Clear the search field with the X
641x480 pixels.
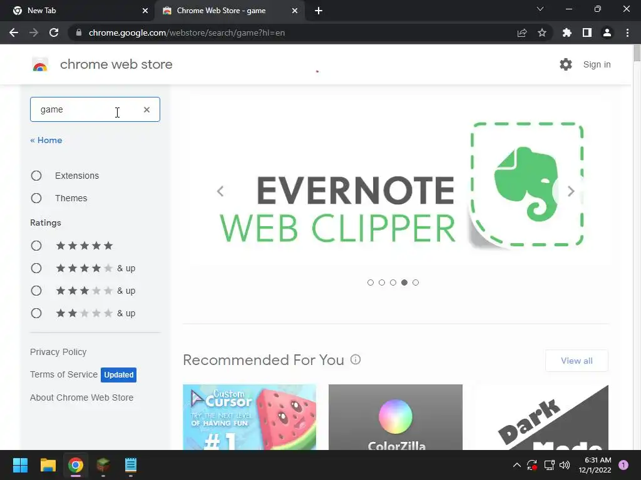146,109
